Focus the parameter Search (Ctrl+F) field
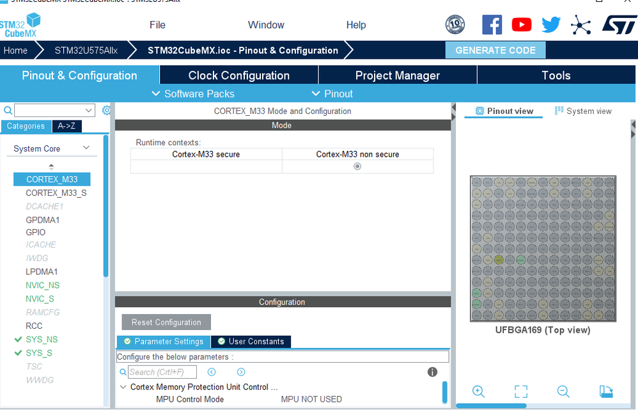638x412 pixels. pos(162,372)
